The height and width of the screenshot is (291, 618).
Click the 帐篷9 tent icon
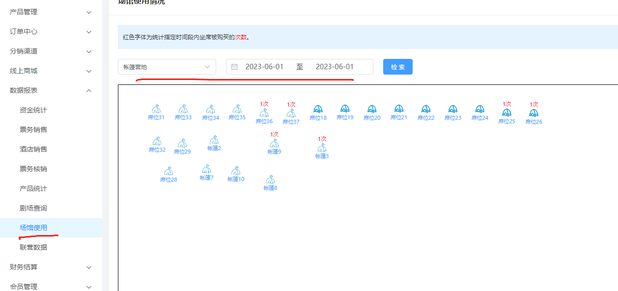click(x=274, y=143)
